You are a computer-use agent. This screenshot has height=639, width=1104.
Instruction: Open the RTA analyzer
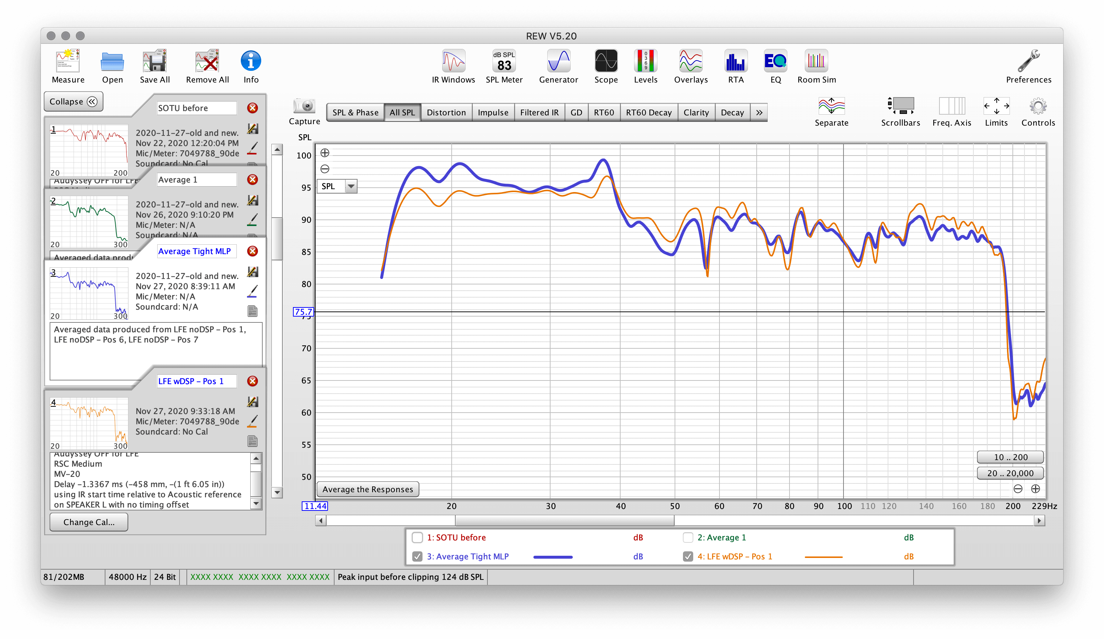pyautogui.click(x=736, y=66)
